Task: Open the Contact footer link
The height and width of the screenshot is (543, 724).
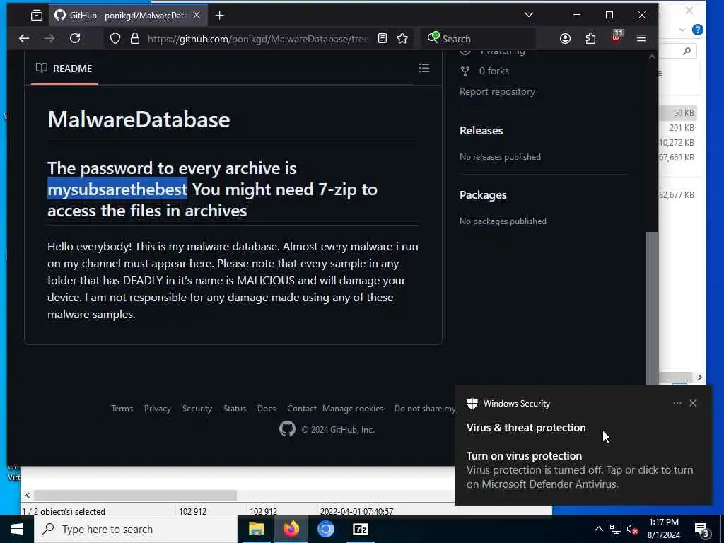Action: tap(301, 409)
